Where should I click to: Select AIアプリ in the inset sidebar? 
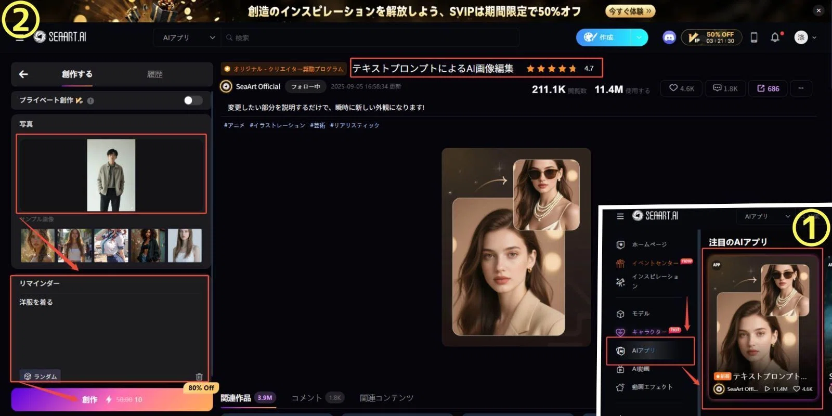tap(650, 351)
